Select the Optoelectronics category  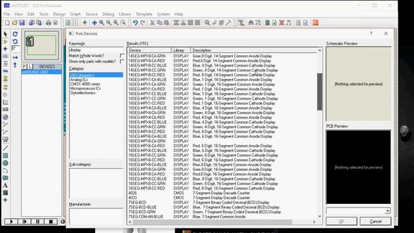[83, 93]
